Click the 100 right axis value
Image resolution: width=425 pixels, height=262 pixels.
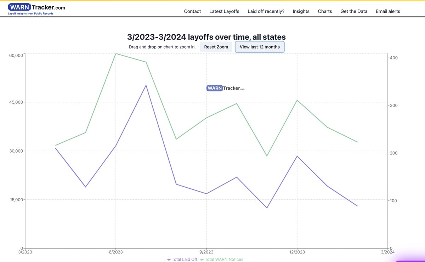point(394,201)
